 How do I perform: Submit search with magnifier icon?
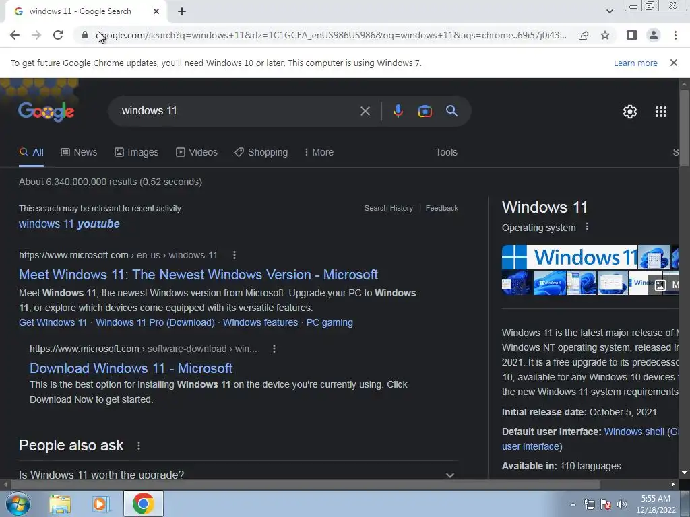pos(451,111)
